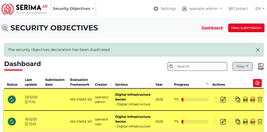Delete the 23/12/25 declaration via trash icon
Screen dimensions: 267x132
(x=260, y=99)
